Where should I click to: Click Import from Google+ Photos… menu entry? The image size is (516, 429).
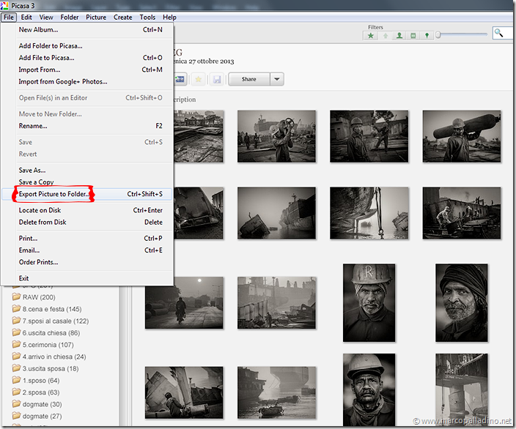[63, 81]
